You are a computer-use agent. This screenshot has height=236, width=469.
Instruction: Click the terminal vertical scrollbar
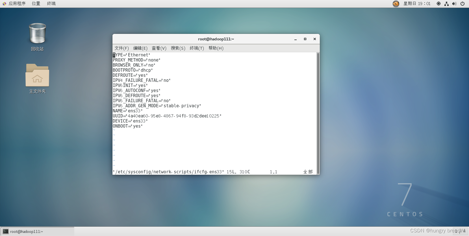[x=318, y=113]
